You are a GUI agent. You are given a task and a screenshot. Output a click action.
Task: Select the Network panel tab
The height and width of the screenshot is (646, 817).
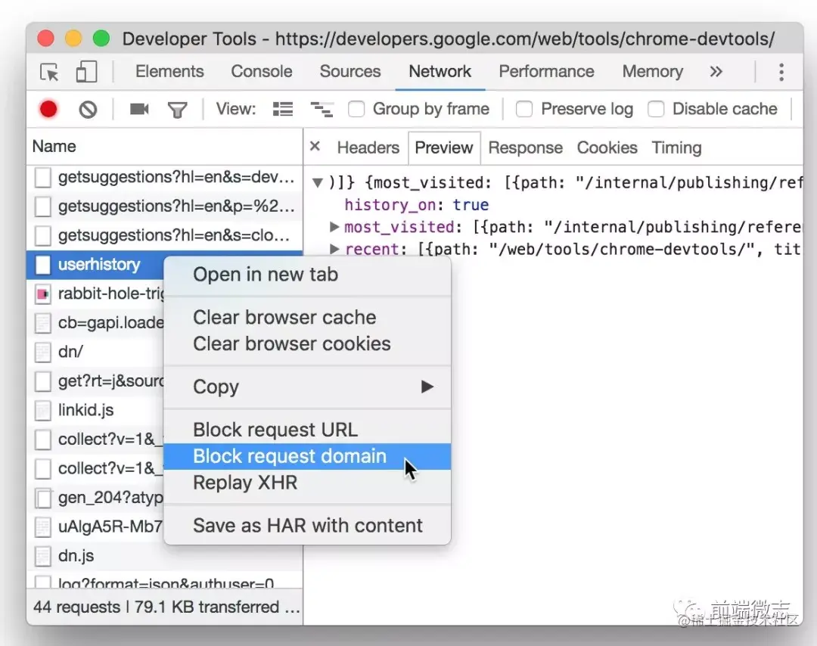tap(440, 71)
